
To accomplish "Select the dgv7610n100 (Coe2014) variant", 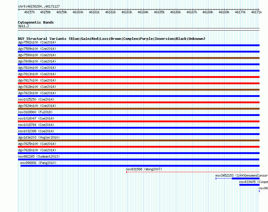I will pyautogui.click(x=37, y=68).
